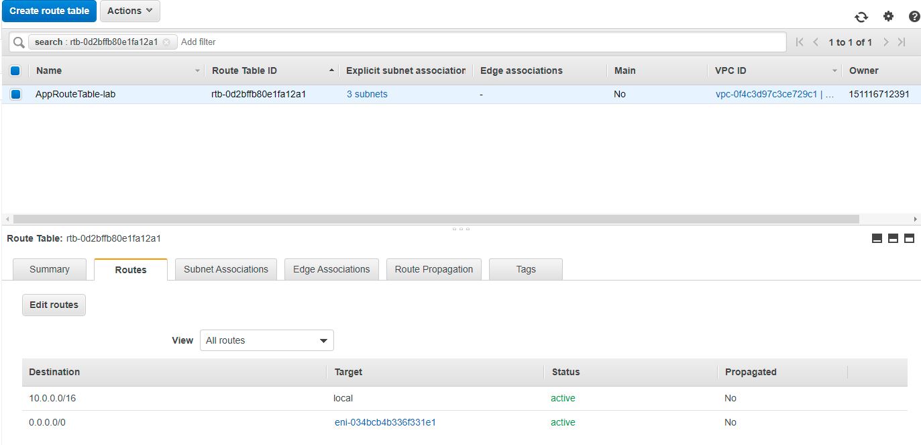Click the AppRouteTable-lab name cell
The image size is (921, 445).
coord(75,95)
